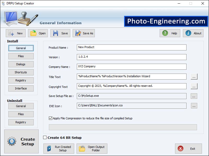
Task: Browse for an EXE Icon file
Action: pyautogui.click(x=194, y=106)
